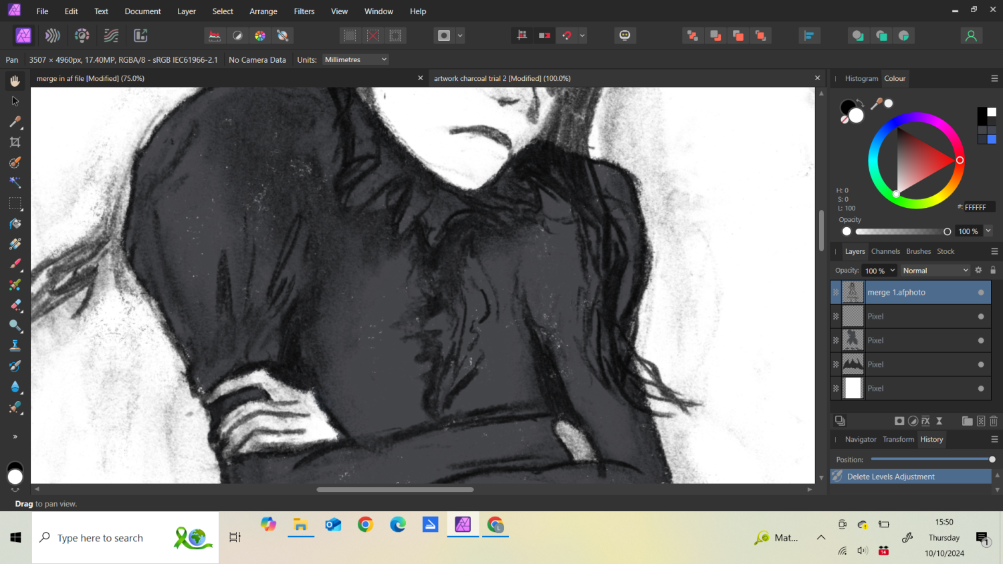Switch to the Channels tab
The image size is (1003, 564).
pos(885,251)
